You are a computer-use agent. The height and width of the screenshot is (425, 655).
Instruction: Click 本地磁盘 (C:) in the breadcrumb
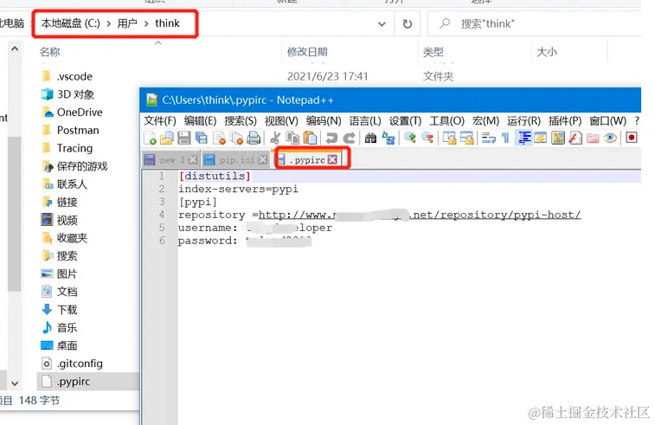click(x=71, y=23)
